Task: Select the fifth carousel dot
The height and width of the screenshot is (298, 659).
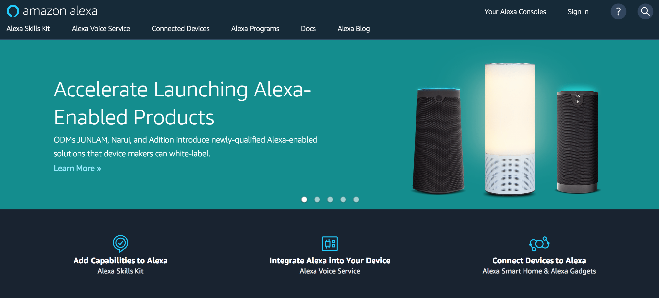Action: point(356,199)
